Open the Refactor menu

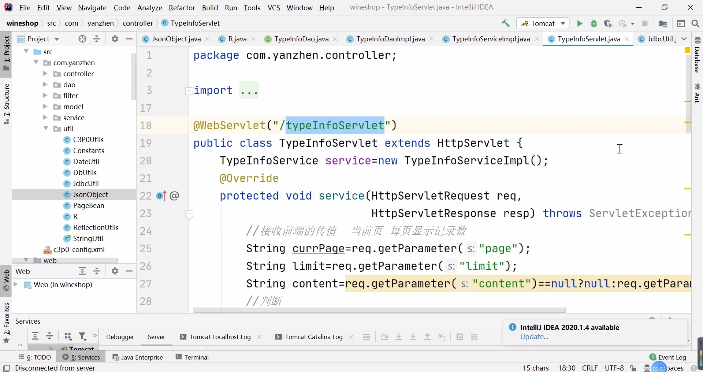click(x=182, y=8)
